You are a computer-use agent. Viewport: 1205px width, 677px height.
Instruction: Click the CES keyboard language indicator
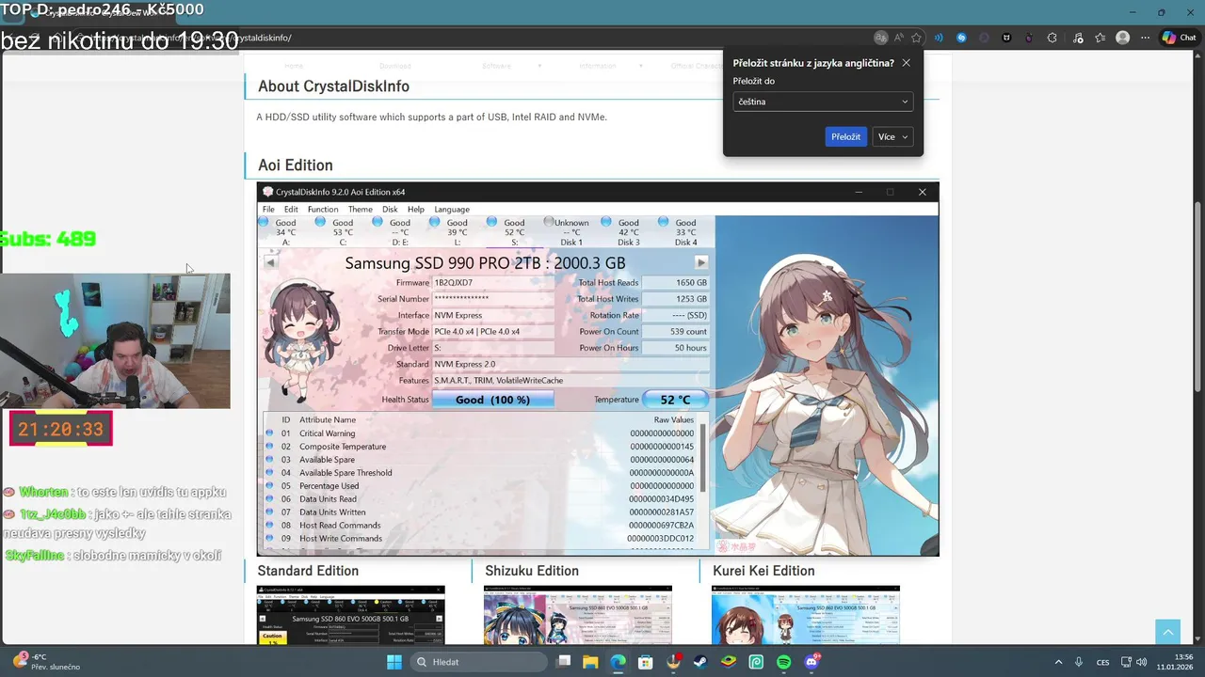1102,662
